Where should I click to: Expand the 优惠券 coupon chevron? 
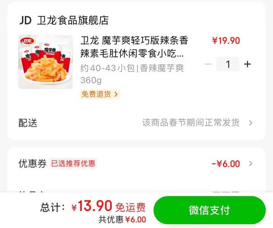(251, 164)
